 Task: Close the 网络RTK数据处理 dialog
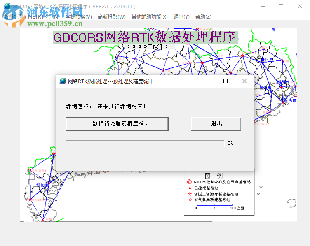click(x=244, y=81)
